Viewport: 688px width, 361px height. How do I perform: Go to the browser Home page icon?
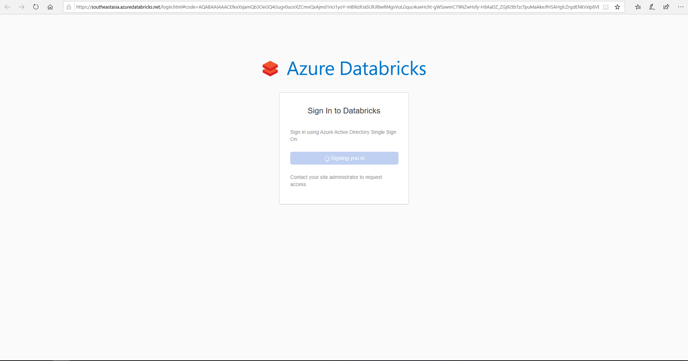coord(50,7)
